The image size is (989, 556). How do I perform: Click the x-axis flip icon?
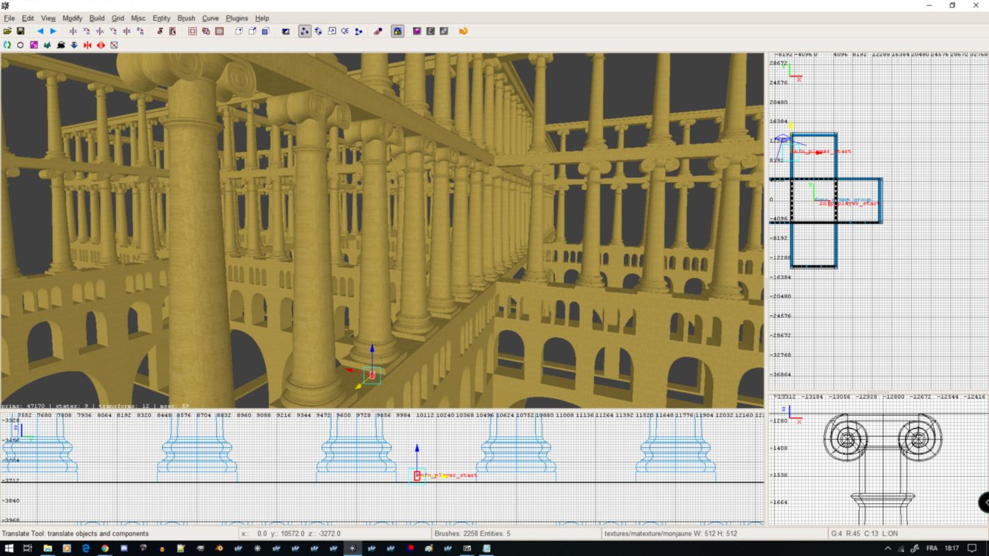73,31
